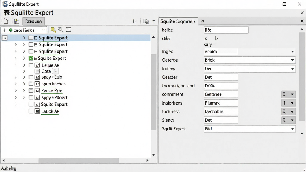Click the tree horizontal scrollbar thumb
306x172 pixels.
point(79,160)
